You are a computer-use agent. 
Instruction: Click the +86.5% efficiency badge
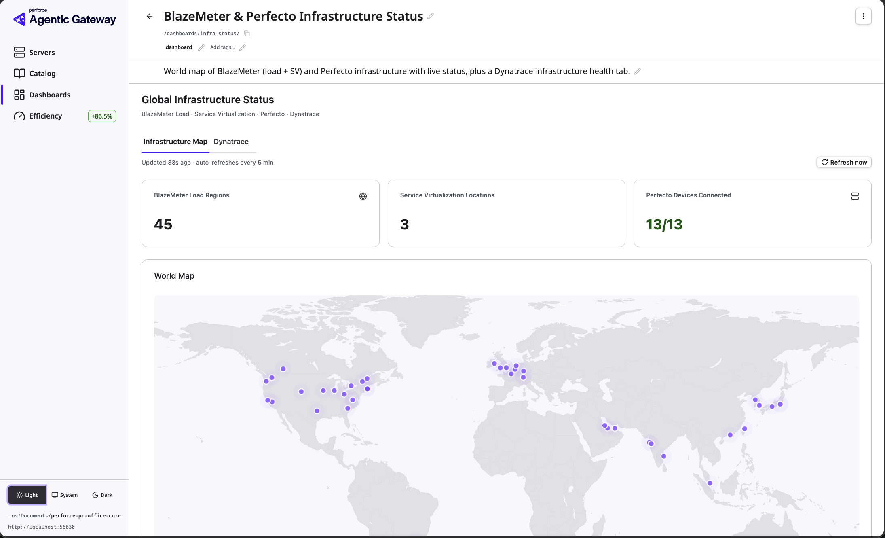point(102,116)
